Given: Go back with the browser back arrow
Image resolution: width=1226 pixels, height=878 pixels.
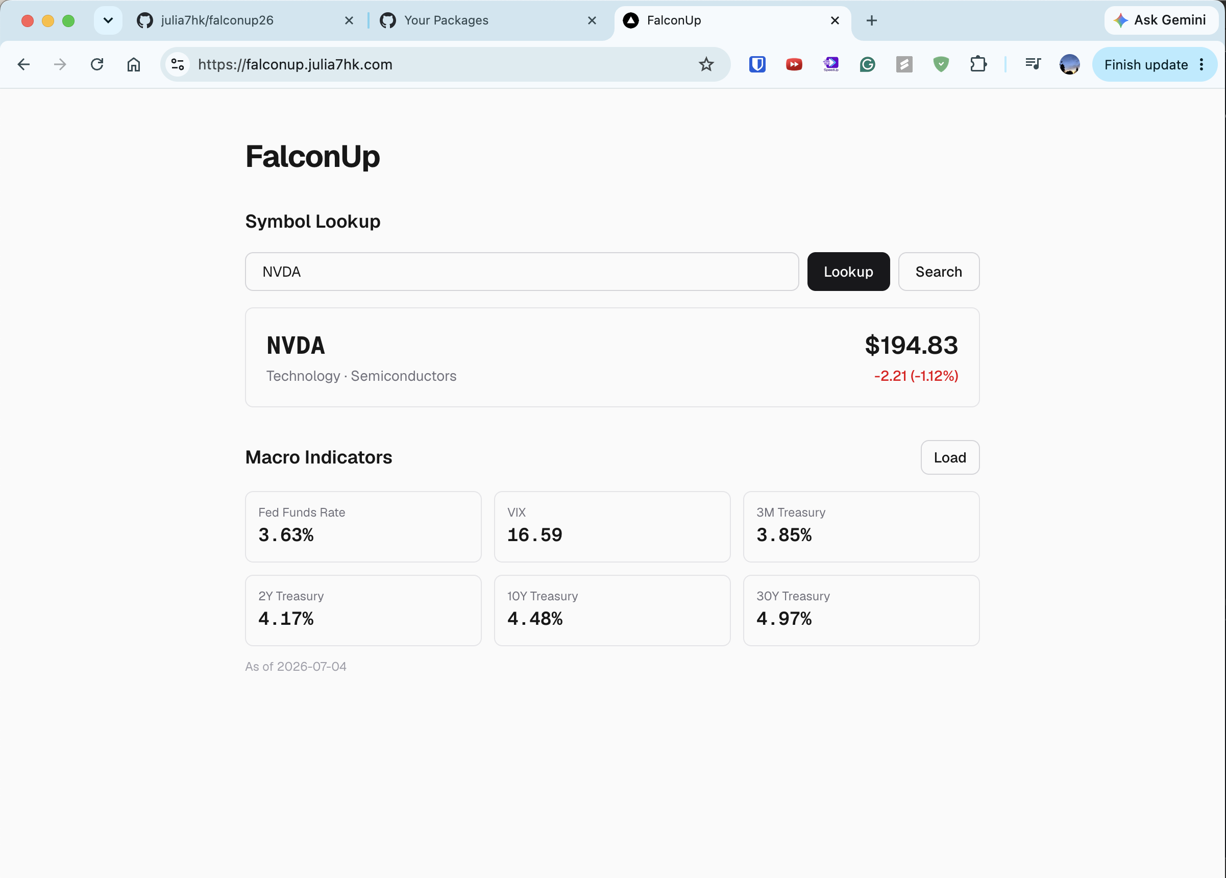Looking at the screenshot, I should [x=23, y=64].
